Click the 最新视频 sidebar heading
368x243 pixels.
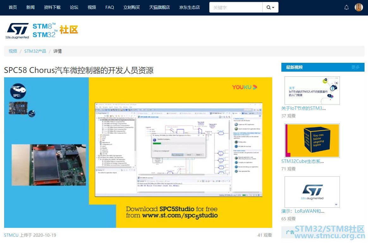click(x=294, y=67)
